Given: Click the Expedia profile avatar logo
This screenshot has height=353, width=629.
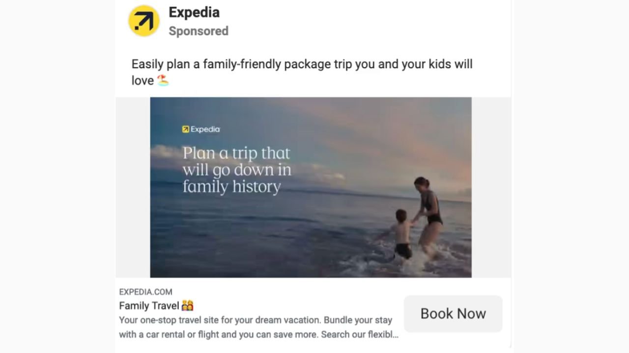Looking at the screenshot, I should (x=144, y=21).
